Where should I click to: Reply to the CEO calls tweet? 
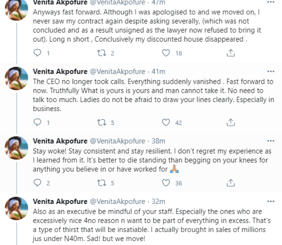(x=38, y=123)
